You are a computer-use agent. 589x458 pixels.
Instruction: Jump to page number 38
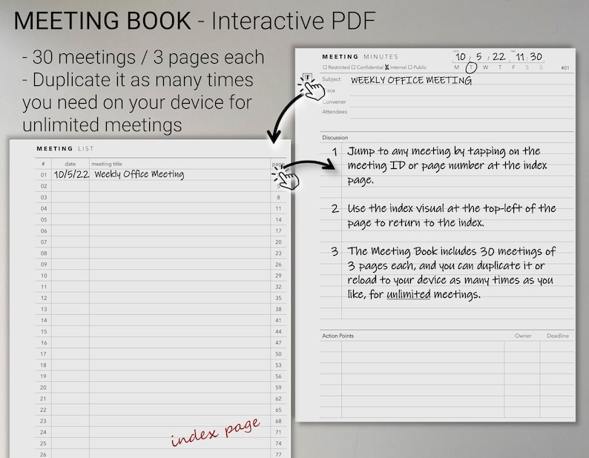click(278, 309)
